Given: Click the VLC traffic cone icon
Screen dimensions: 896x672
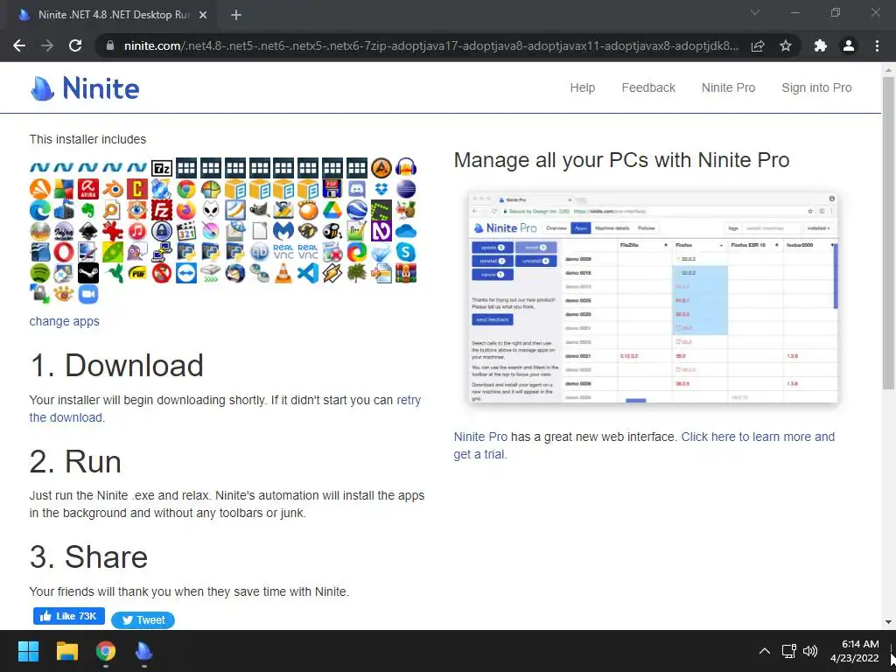Looking at the screenshot, I should tap(283, 273).
